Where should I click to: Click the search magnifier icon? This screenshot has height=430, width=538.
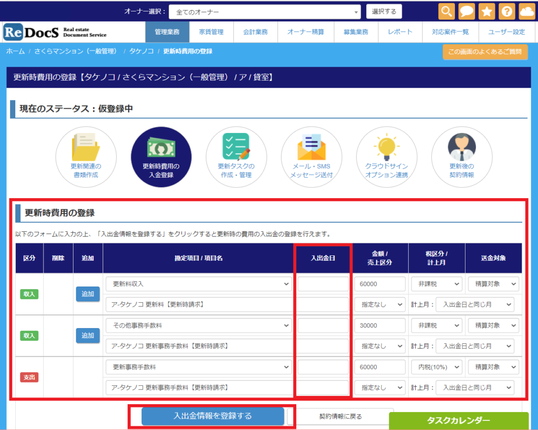(x=447, y=12)
